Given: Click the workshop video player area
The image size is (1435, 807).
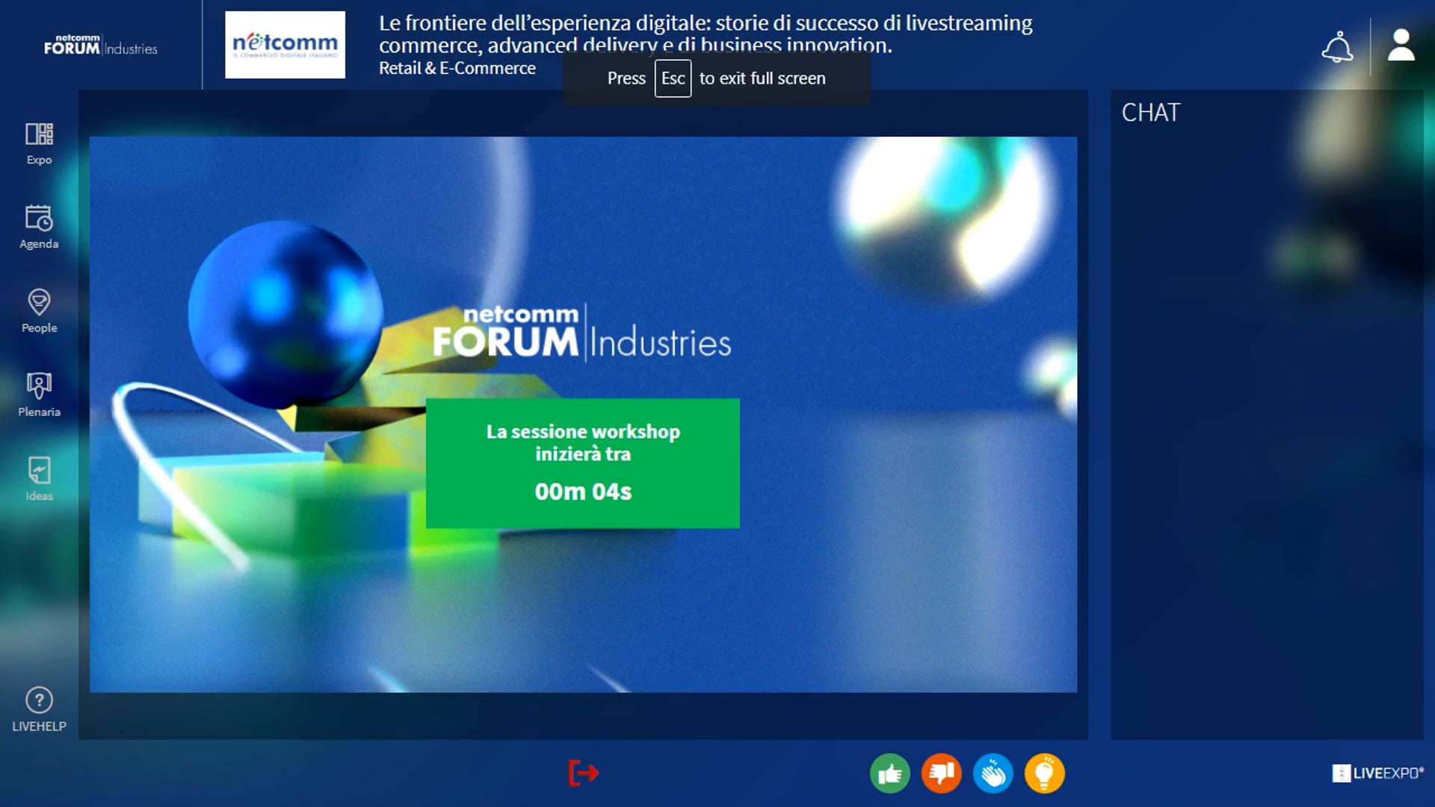Looking at the screenshot, I should [x=583, y=414].
